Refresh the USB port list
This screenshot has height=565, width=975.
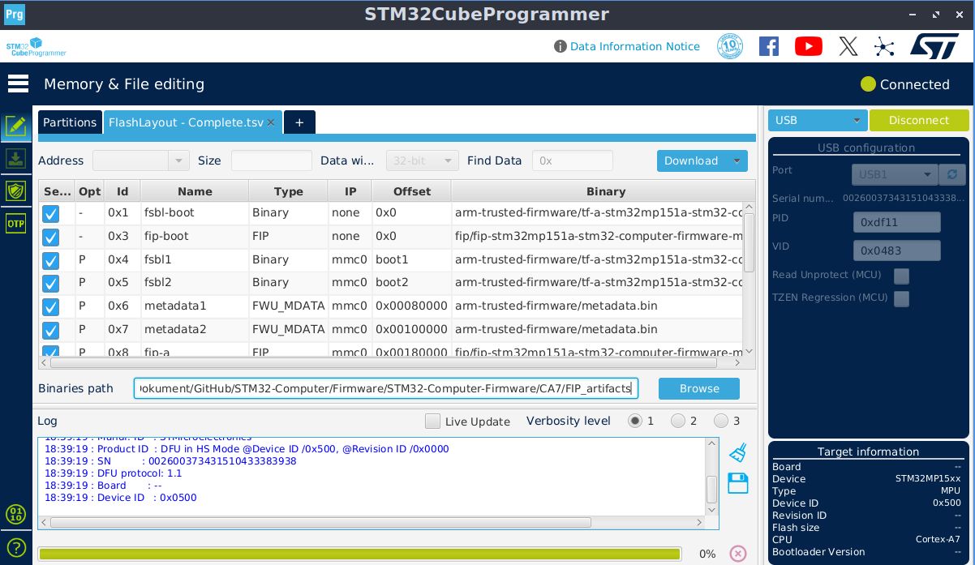tap(951, 174)
